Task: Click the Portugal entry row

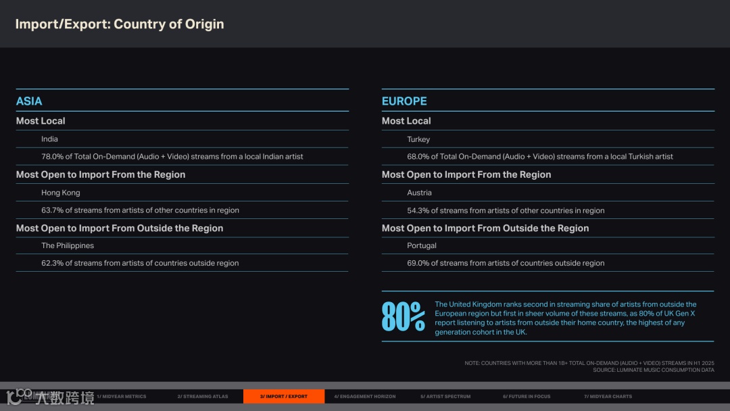Action: 422,245
